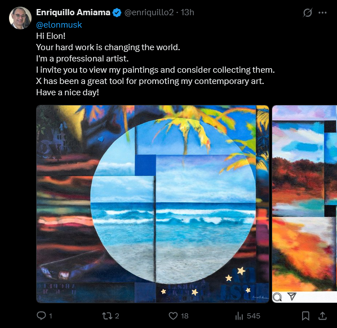Share post via upload arrow icon
Viewport: 337px width, 328px height.
pos(322,316)
